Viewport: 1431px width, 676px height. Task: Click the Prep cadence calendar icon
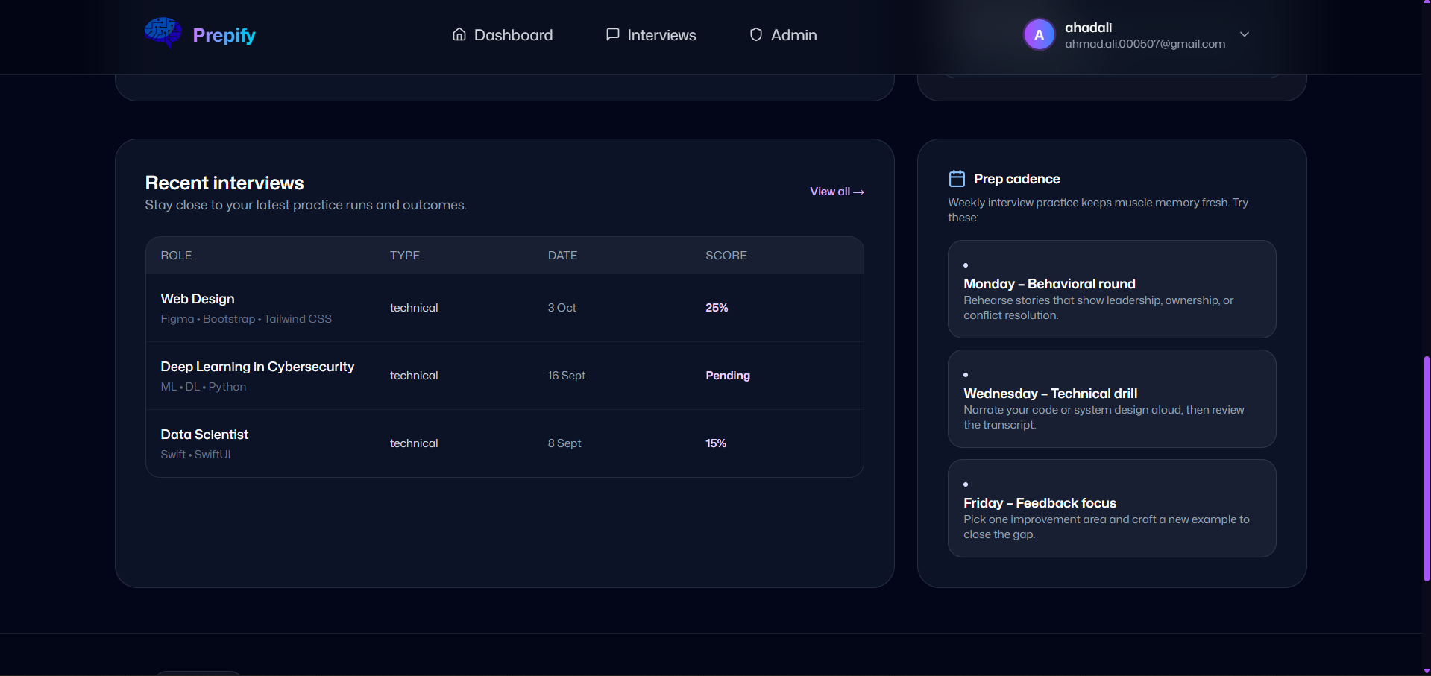pos(957,178)
